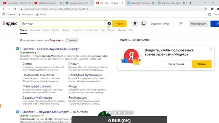Viewport: 219px width, 123px height.
Task: Click the yellow 'Найти' search button
Action: click(x=119, y=24)
